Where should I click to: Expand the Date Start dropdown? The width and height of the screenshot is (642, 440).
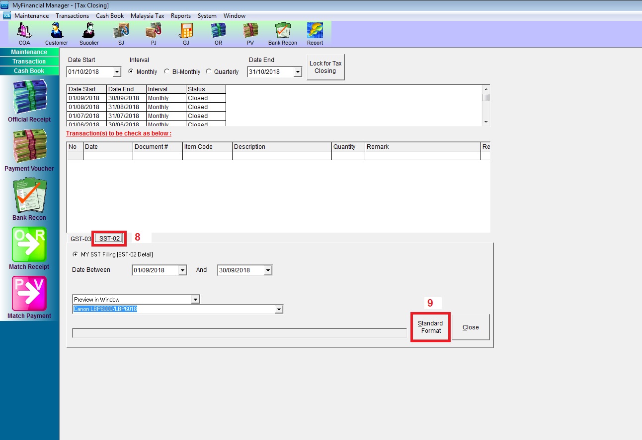[117, 72]
